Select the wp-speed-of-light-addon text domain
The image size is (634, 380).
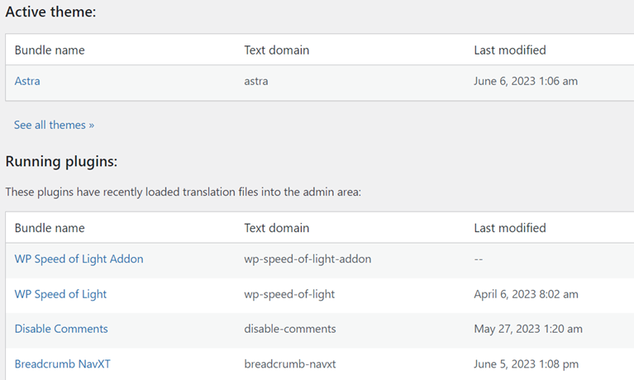pos(307,259)
